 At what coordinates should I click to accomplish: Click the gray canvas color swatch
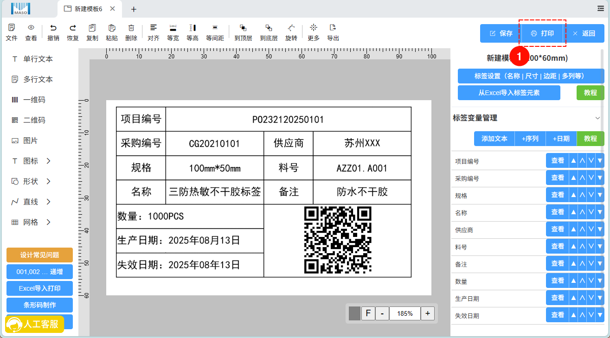pos(354,313)
